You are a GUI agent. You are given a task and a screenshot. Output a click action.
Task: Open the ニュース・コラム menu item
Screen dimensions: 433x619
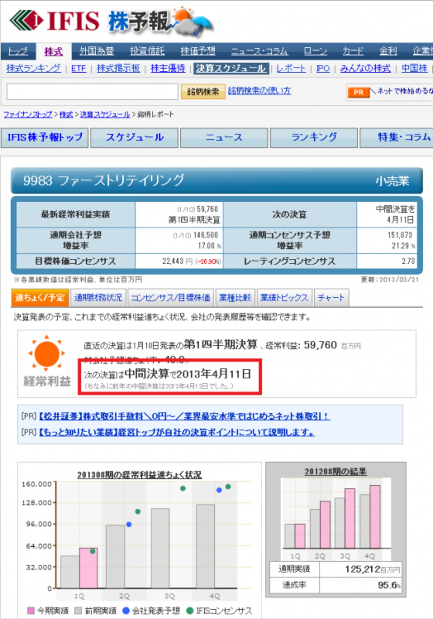point(259,51)
